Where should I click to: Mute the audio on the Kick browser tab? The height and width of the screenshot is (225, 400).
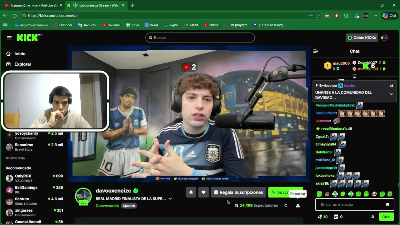(75, 5)
